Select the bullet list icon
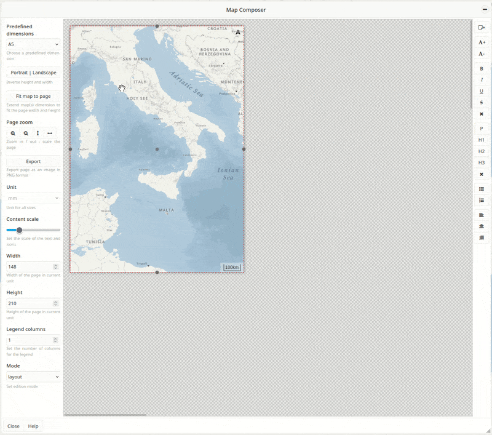The image size is (492, 435). (482, 189)
